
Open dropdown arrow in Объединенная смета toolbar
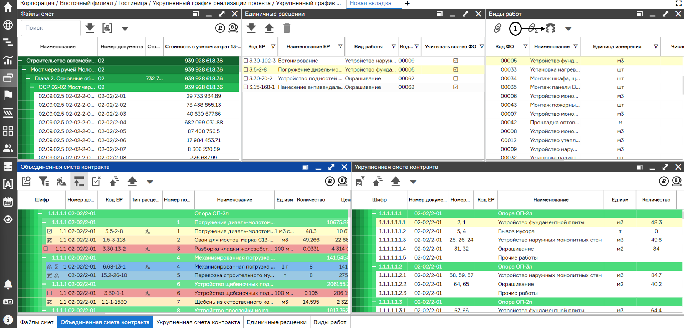coord(150,182)
